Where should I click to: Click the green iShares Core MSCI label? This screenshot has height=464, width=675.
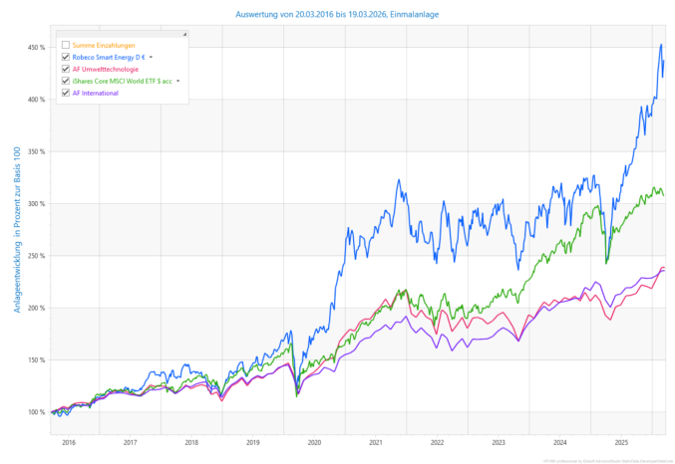(x=122, y=82)
